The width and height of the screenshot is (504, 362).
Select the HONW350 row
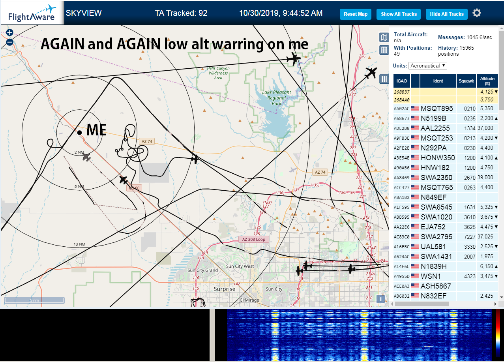[446, 158]
